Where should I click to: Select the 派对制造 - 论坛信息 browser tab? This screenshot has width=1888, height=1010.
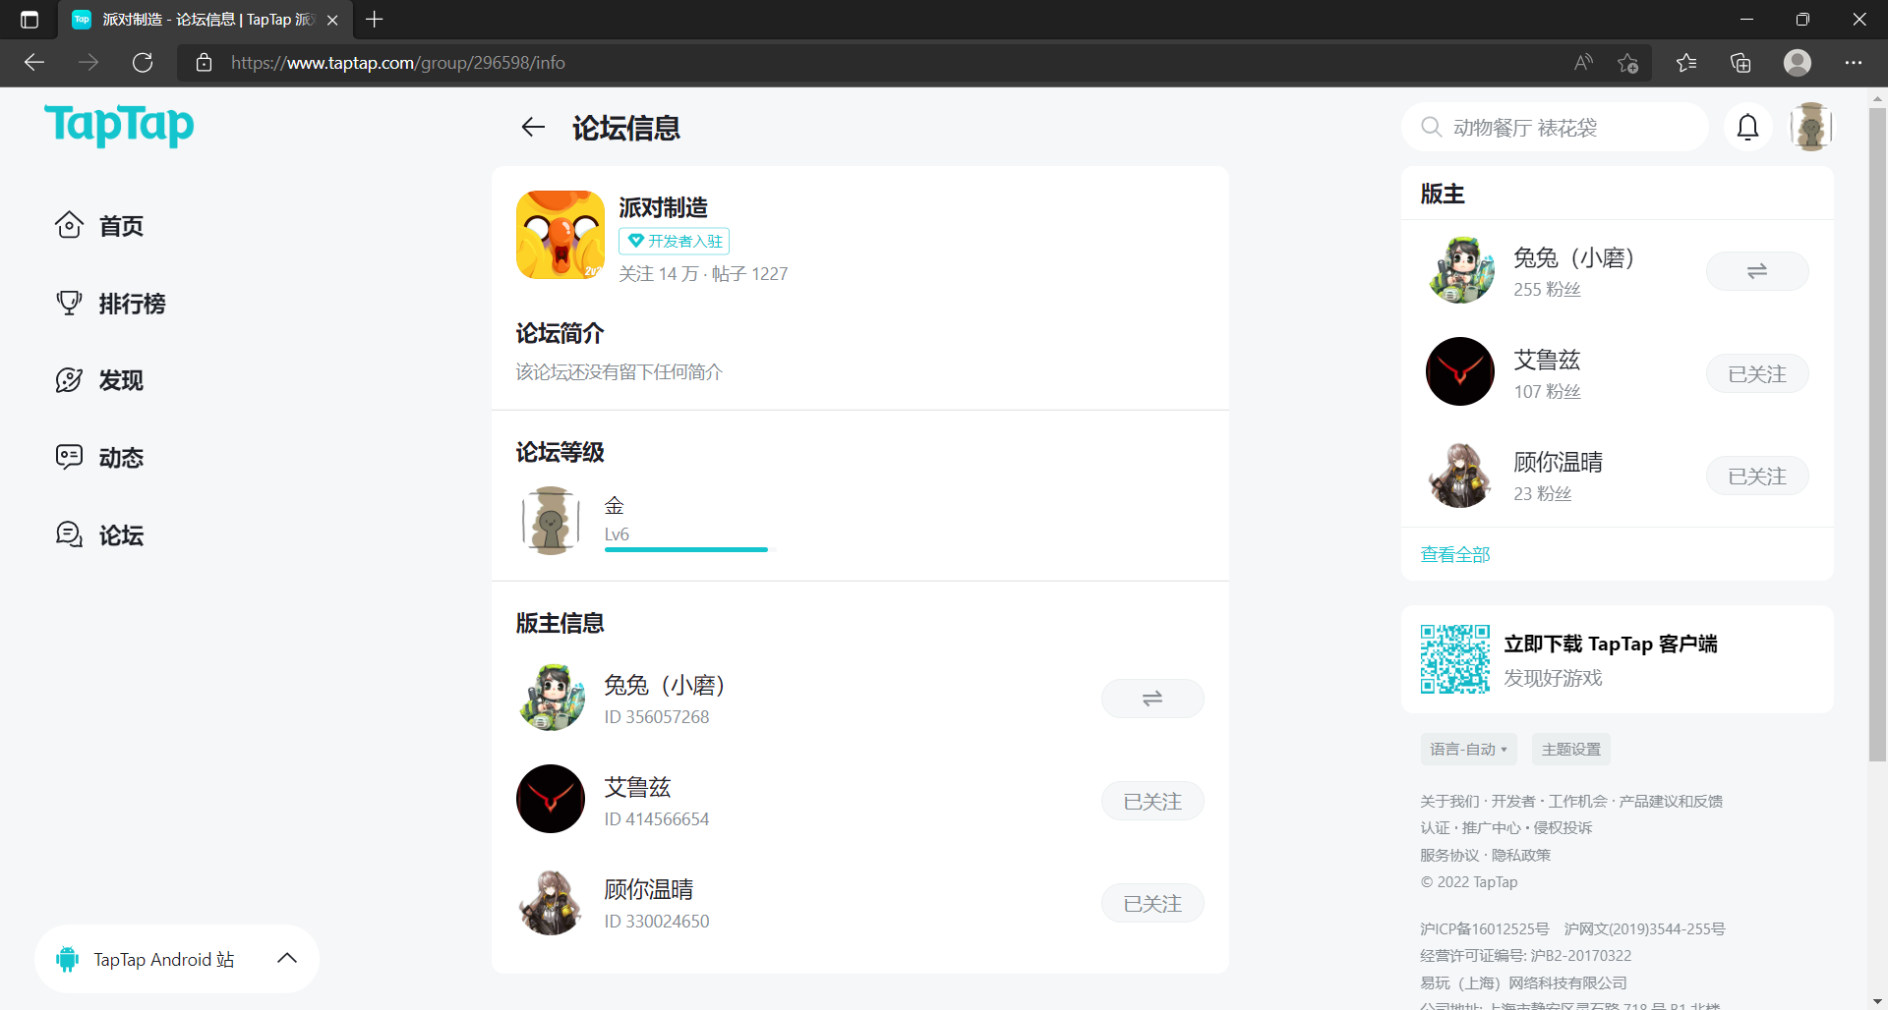(x=206, y=20)
